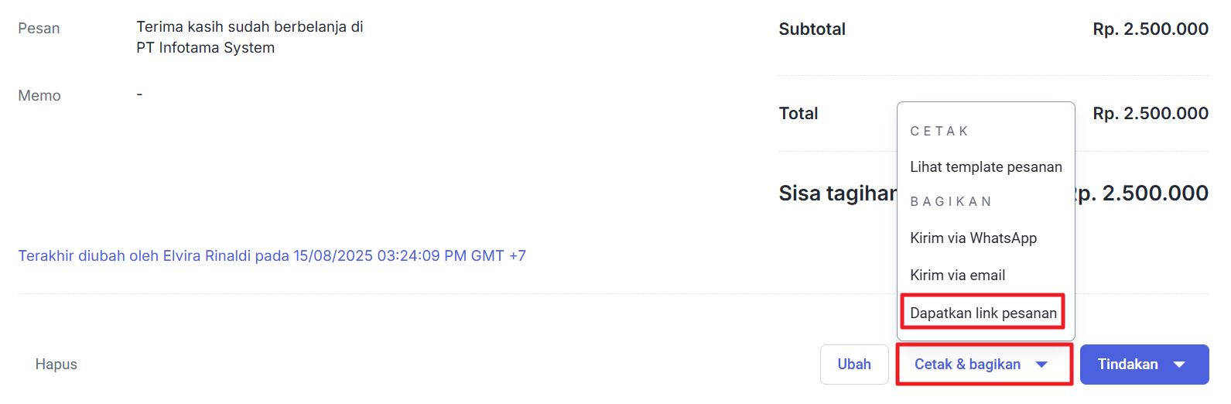The width and height of the screenshot is (1231, 404).
Task: Choose Kirim via WhatsApp option
Action: click(x=973, y=238)
